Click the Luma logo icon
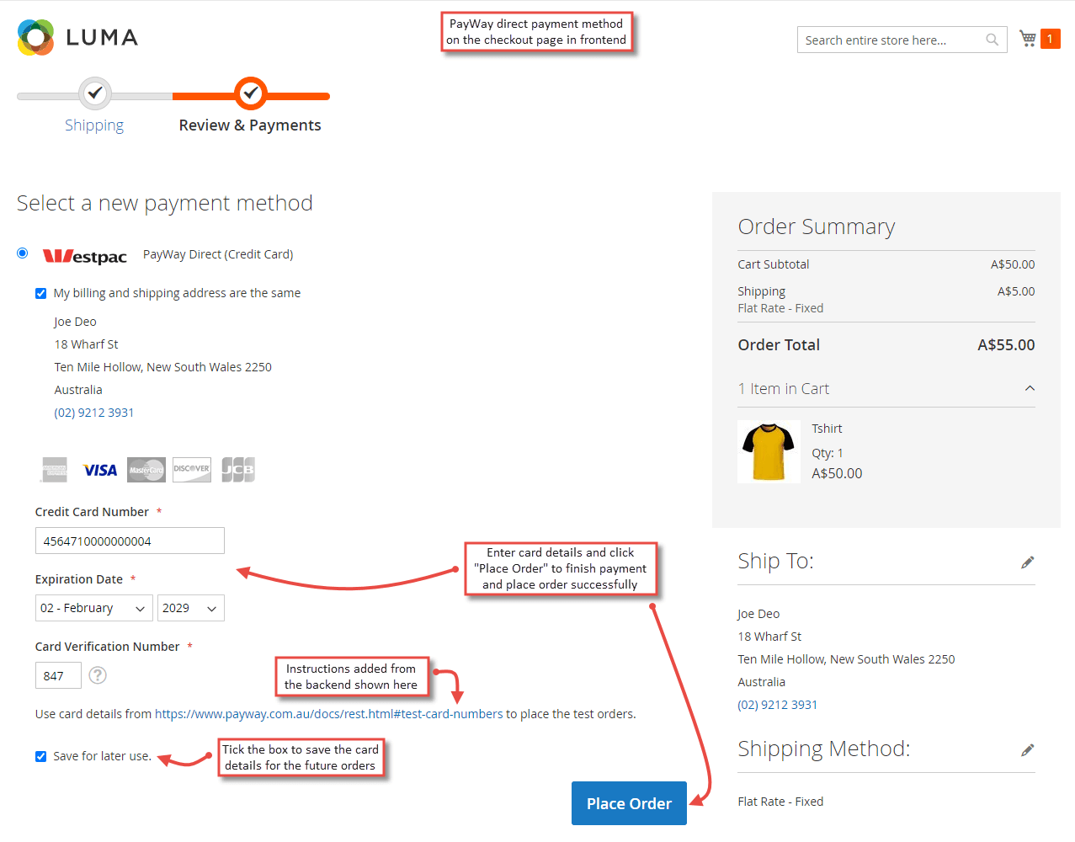This screenshot has height=842, width=1075. [35, 37]
